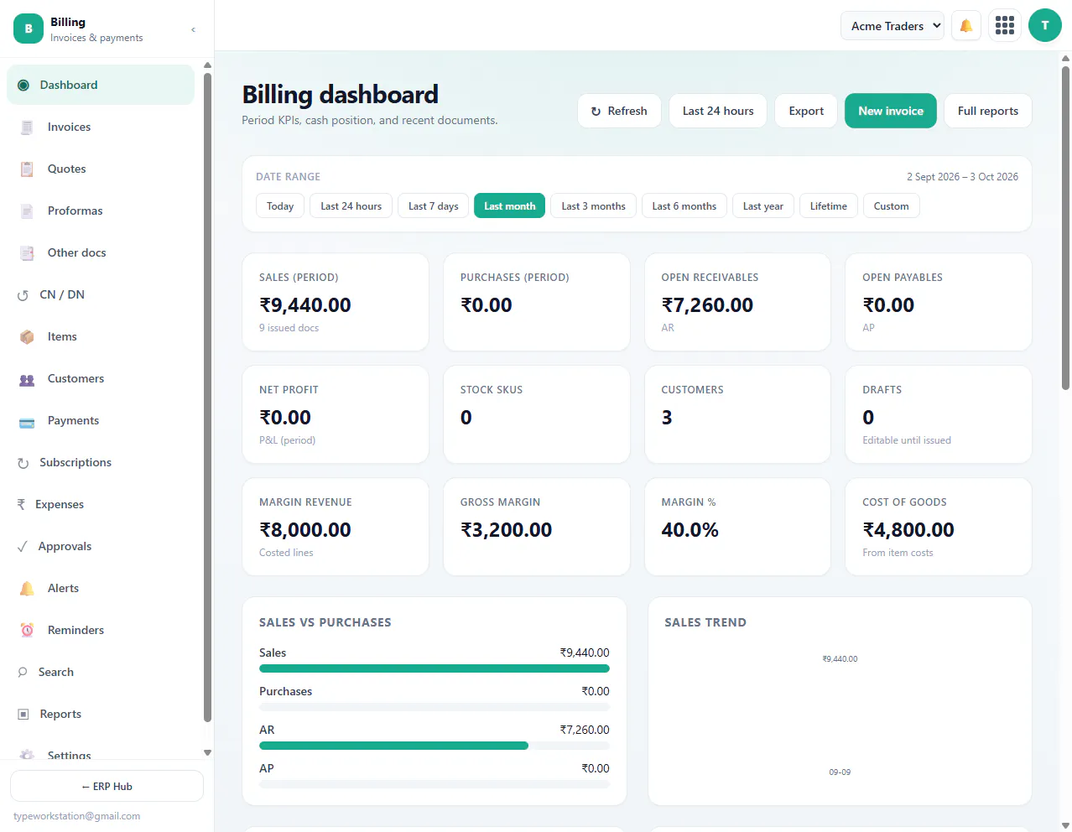Open Dashboard in the sidebar
The image size is (1072, 832).
tap(101, 85)
